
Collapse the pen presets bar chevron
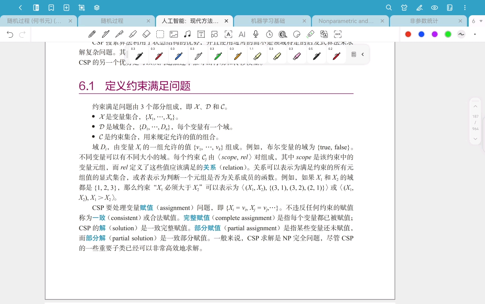(x=363, y=54)
